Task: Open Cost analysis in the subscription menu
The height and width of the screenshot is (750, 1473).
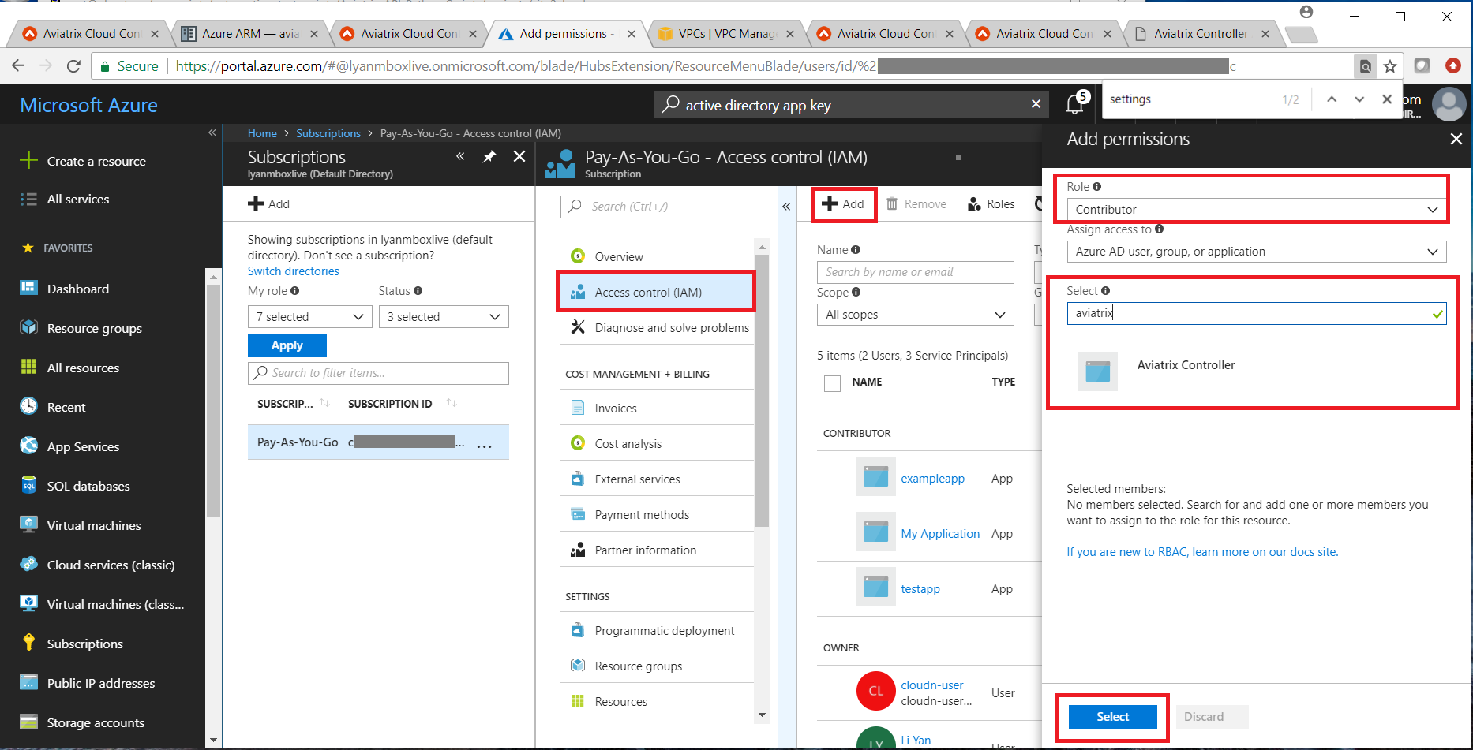Action: [x=626, y=443]
